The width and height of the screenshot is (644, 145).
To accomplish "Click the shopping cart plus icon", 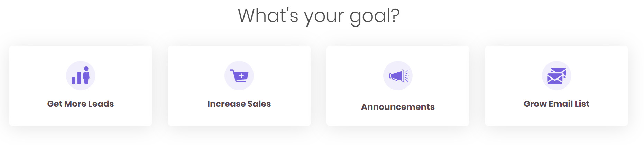I will (x=239, y=75).
